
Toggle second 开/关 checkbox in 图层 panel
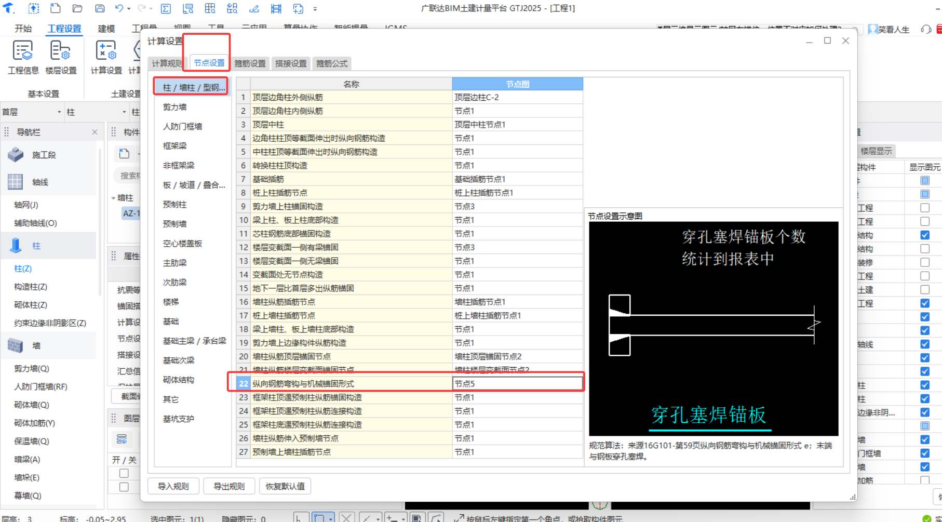click(124, 487)
